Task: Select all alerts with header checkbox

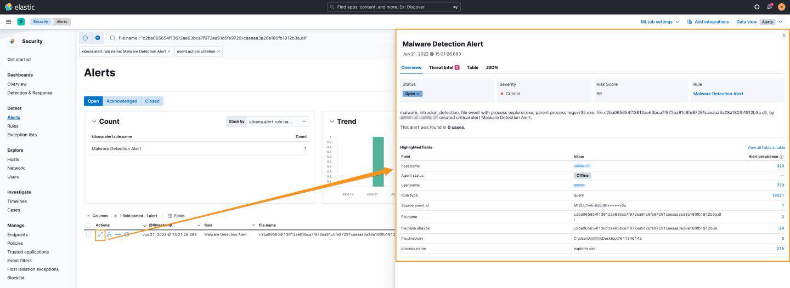Action: (88, 225)
